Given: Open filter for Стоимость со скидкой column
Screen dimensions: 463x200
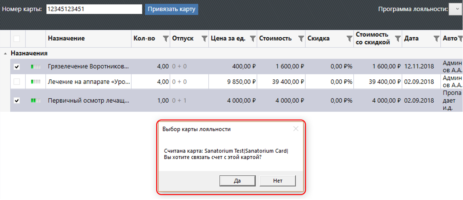Looking at the screenshot, I should point(398,39).
